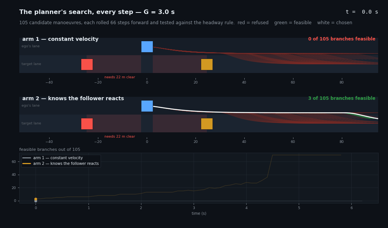Click the "arm 1 — constant velocity" panel heading
388x228 pixels.
[61, 39]
